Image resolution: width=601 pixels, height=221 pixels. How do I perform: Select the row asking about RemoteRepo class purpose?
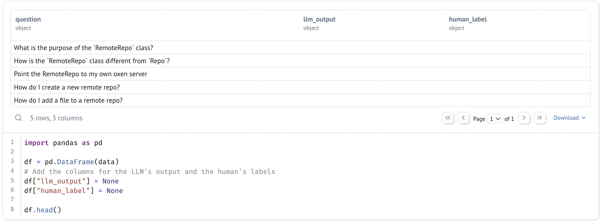point(84,48)
